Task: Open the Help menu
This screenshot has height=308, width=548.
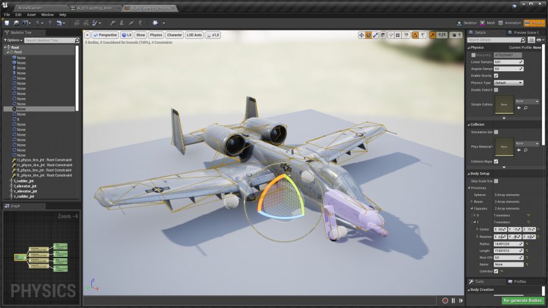Action: [63, 15]
